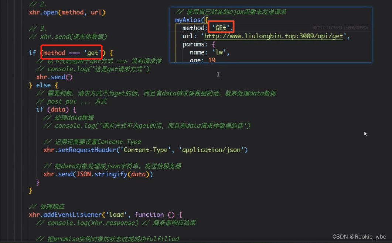Click the comment // 处理data数据

coord(69,118)
